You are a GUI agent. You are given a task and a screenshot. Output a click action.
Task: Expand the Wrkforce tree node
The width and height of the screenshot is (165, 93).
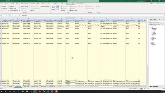coord(151,45)
